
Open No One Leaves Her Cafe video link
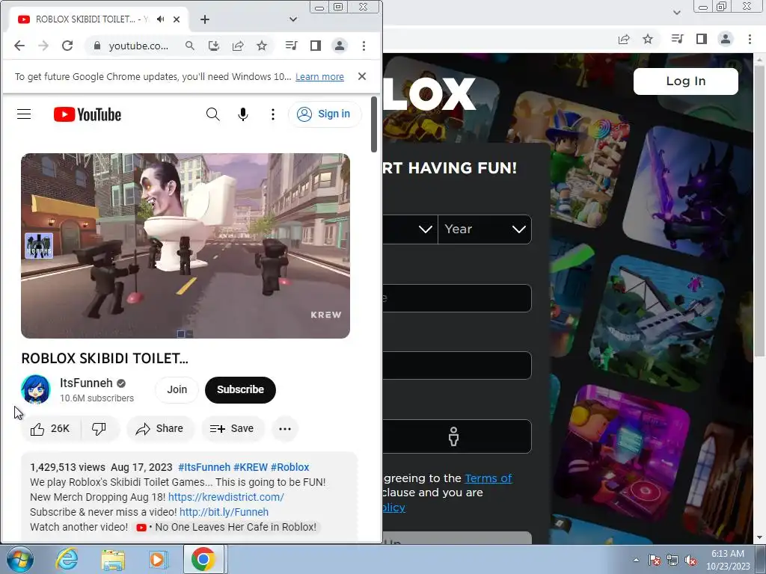pyautogui.click(x=226, y=527)
